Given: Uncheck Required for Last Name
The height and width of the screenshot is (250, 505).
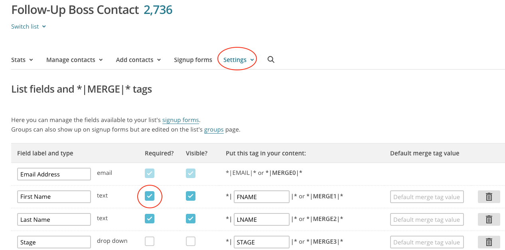Looking at the screenshot, I should [150, 219].
